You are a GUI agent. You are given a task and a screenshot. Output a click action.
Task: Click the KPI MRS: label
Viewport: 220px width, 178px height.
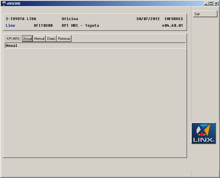tap(13, 38)
